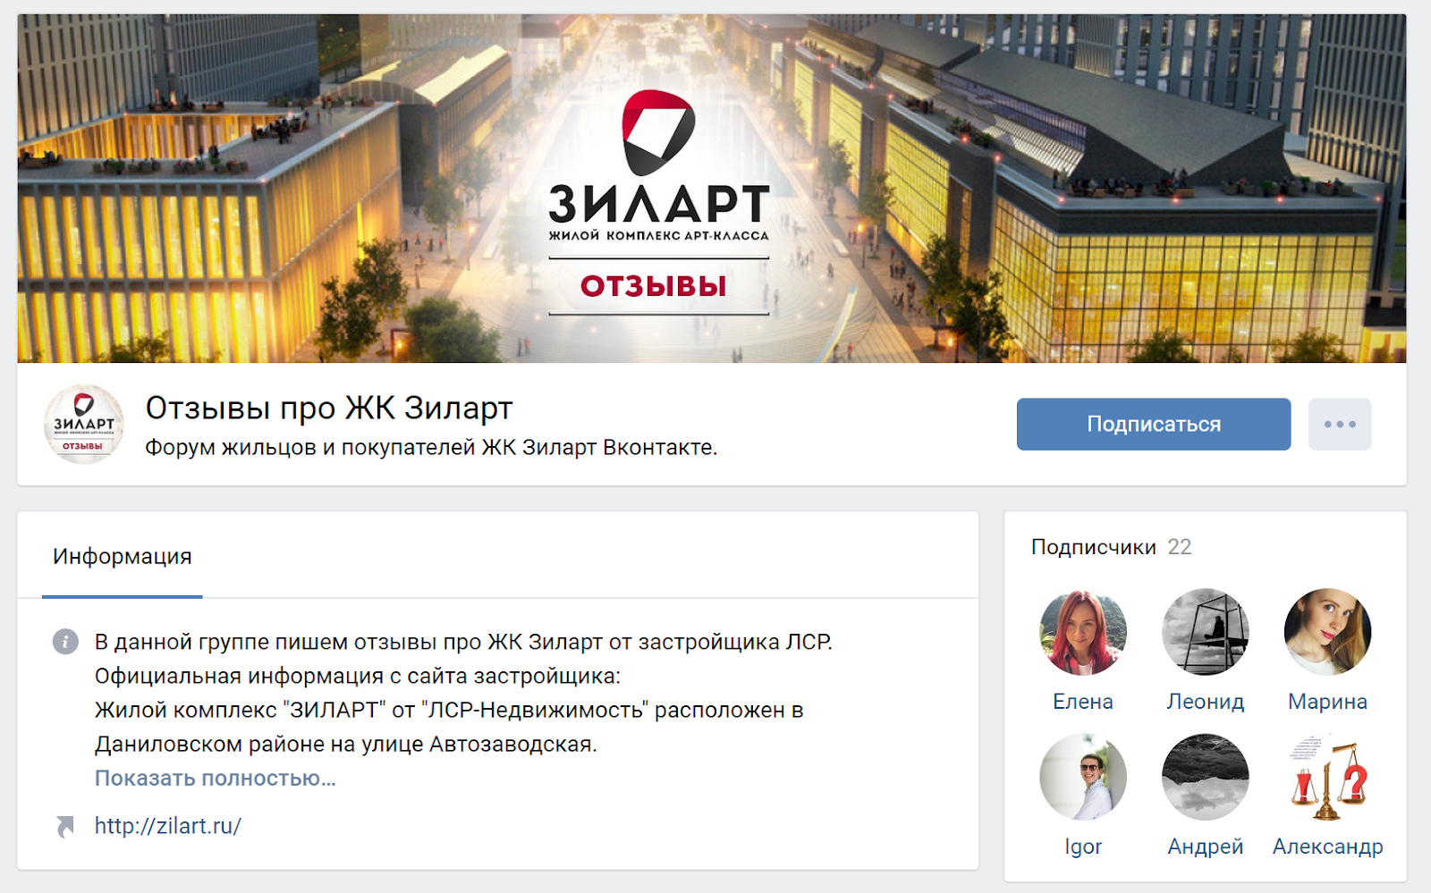Open the http://zilart.ru/ website link

coord(168,826)
